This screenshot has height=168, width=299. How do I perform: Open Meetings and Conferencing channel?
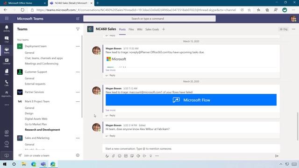click(x=42, y=63)
